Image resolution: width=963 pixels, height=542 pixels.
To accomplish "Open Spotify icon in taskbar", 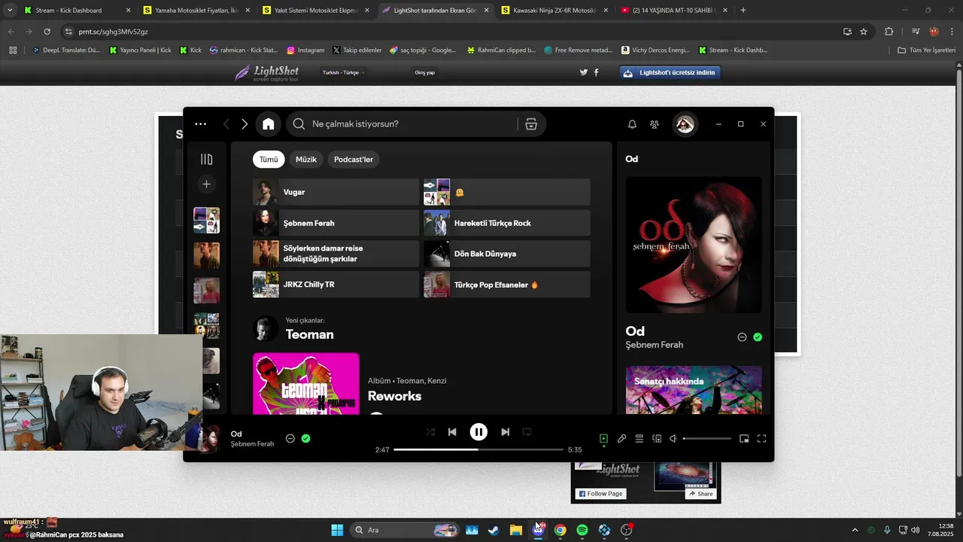I will [x=582, y=530].
